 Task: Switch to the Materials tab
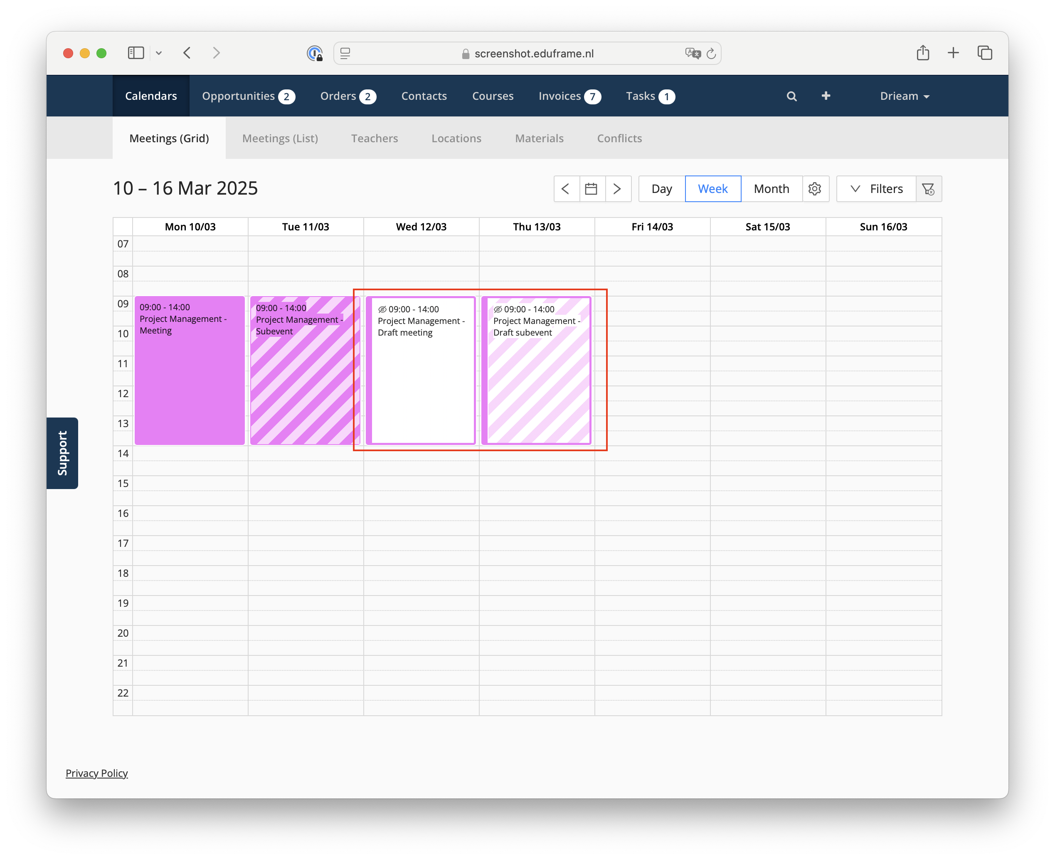pos(539,138)
